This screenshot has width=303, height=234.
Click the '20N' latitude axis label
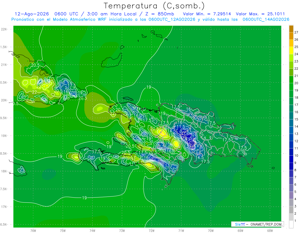tap(4, 100)
